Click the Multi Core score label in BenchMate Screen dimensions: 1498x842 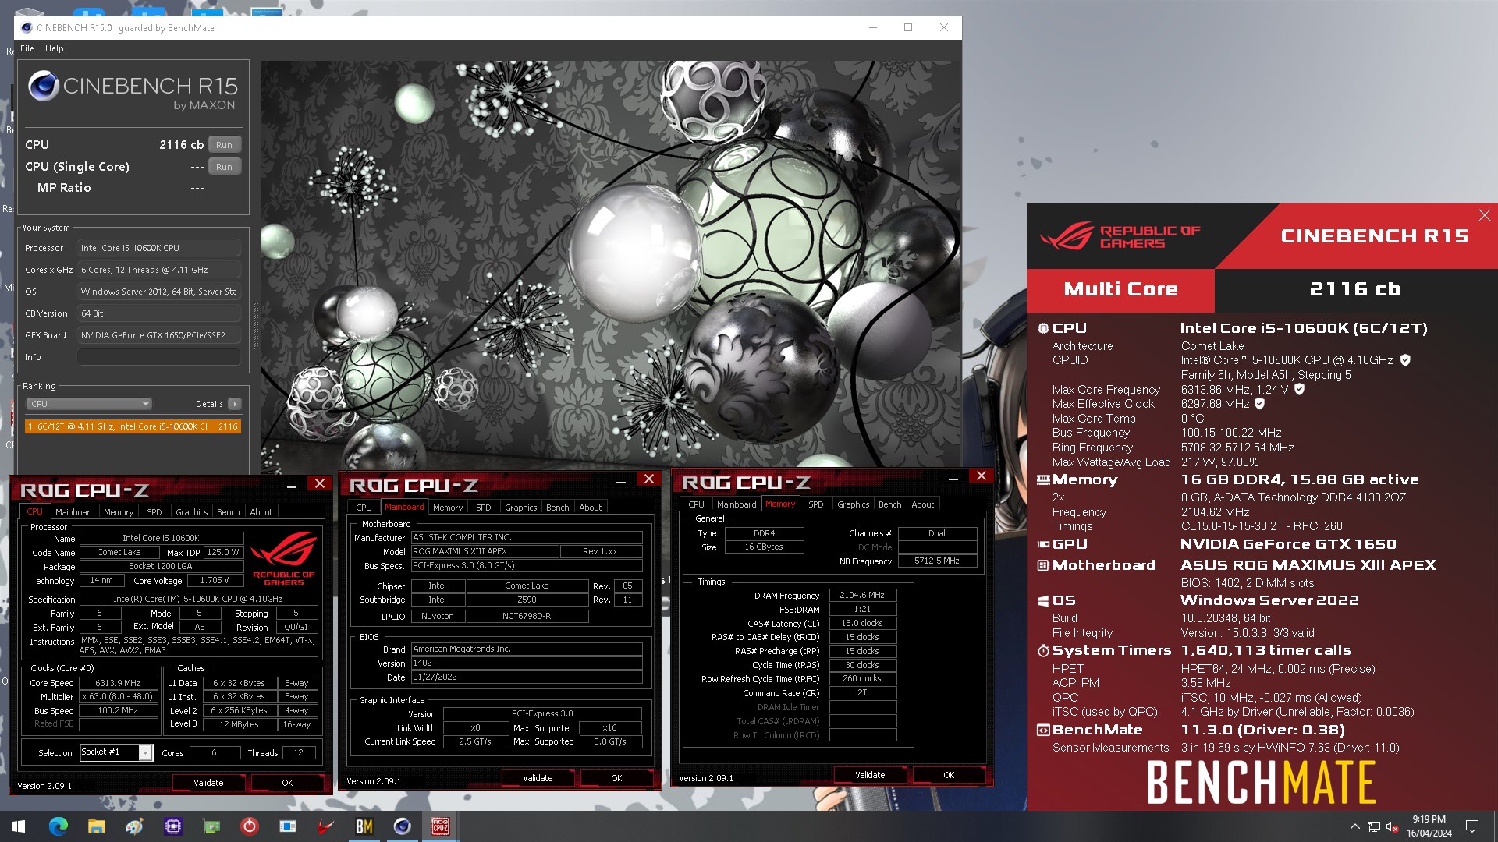pyautogui.click(x=1120, y=289)
